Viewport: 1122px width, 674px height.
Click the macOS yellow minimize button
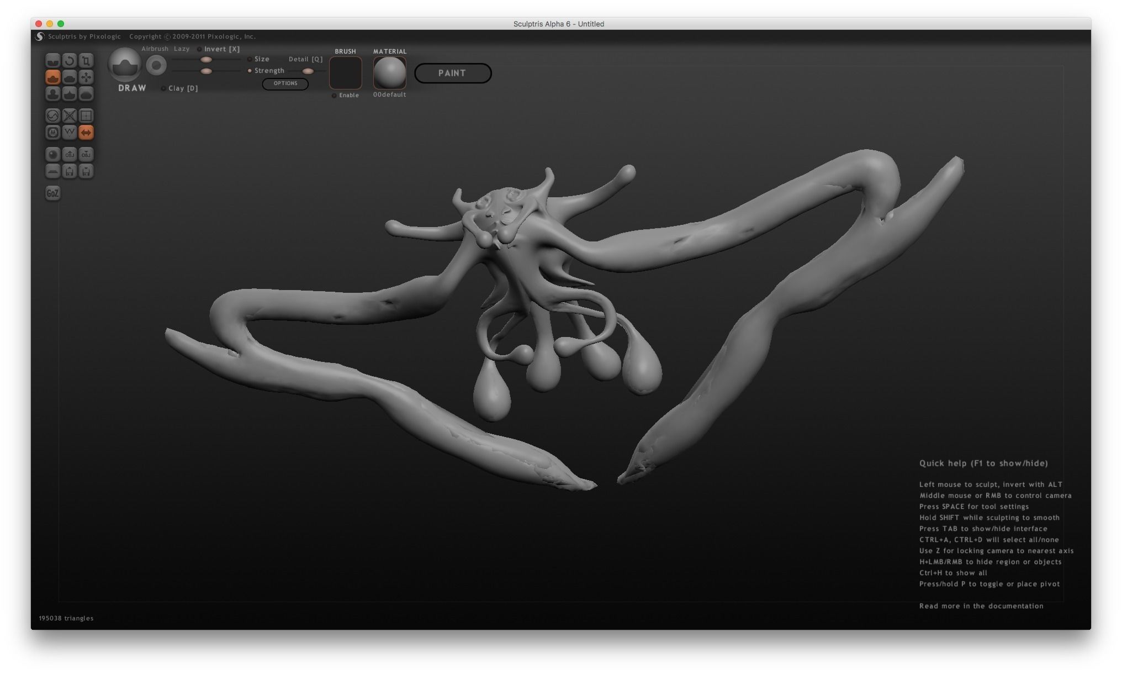[x=50, y=24]
